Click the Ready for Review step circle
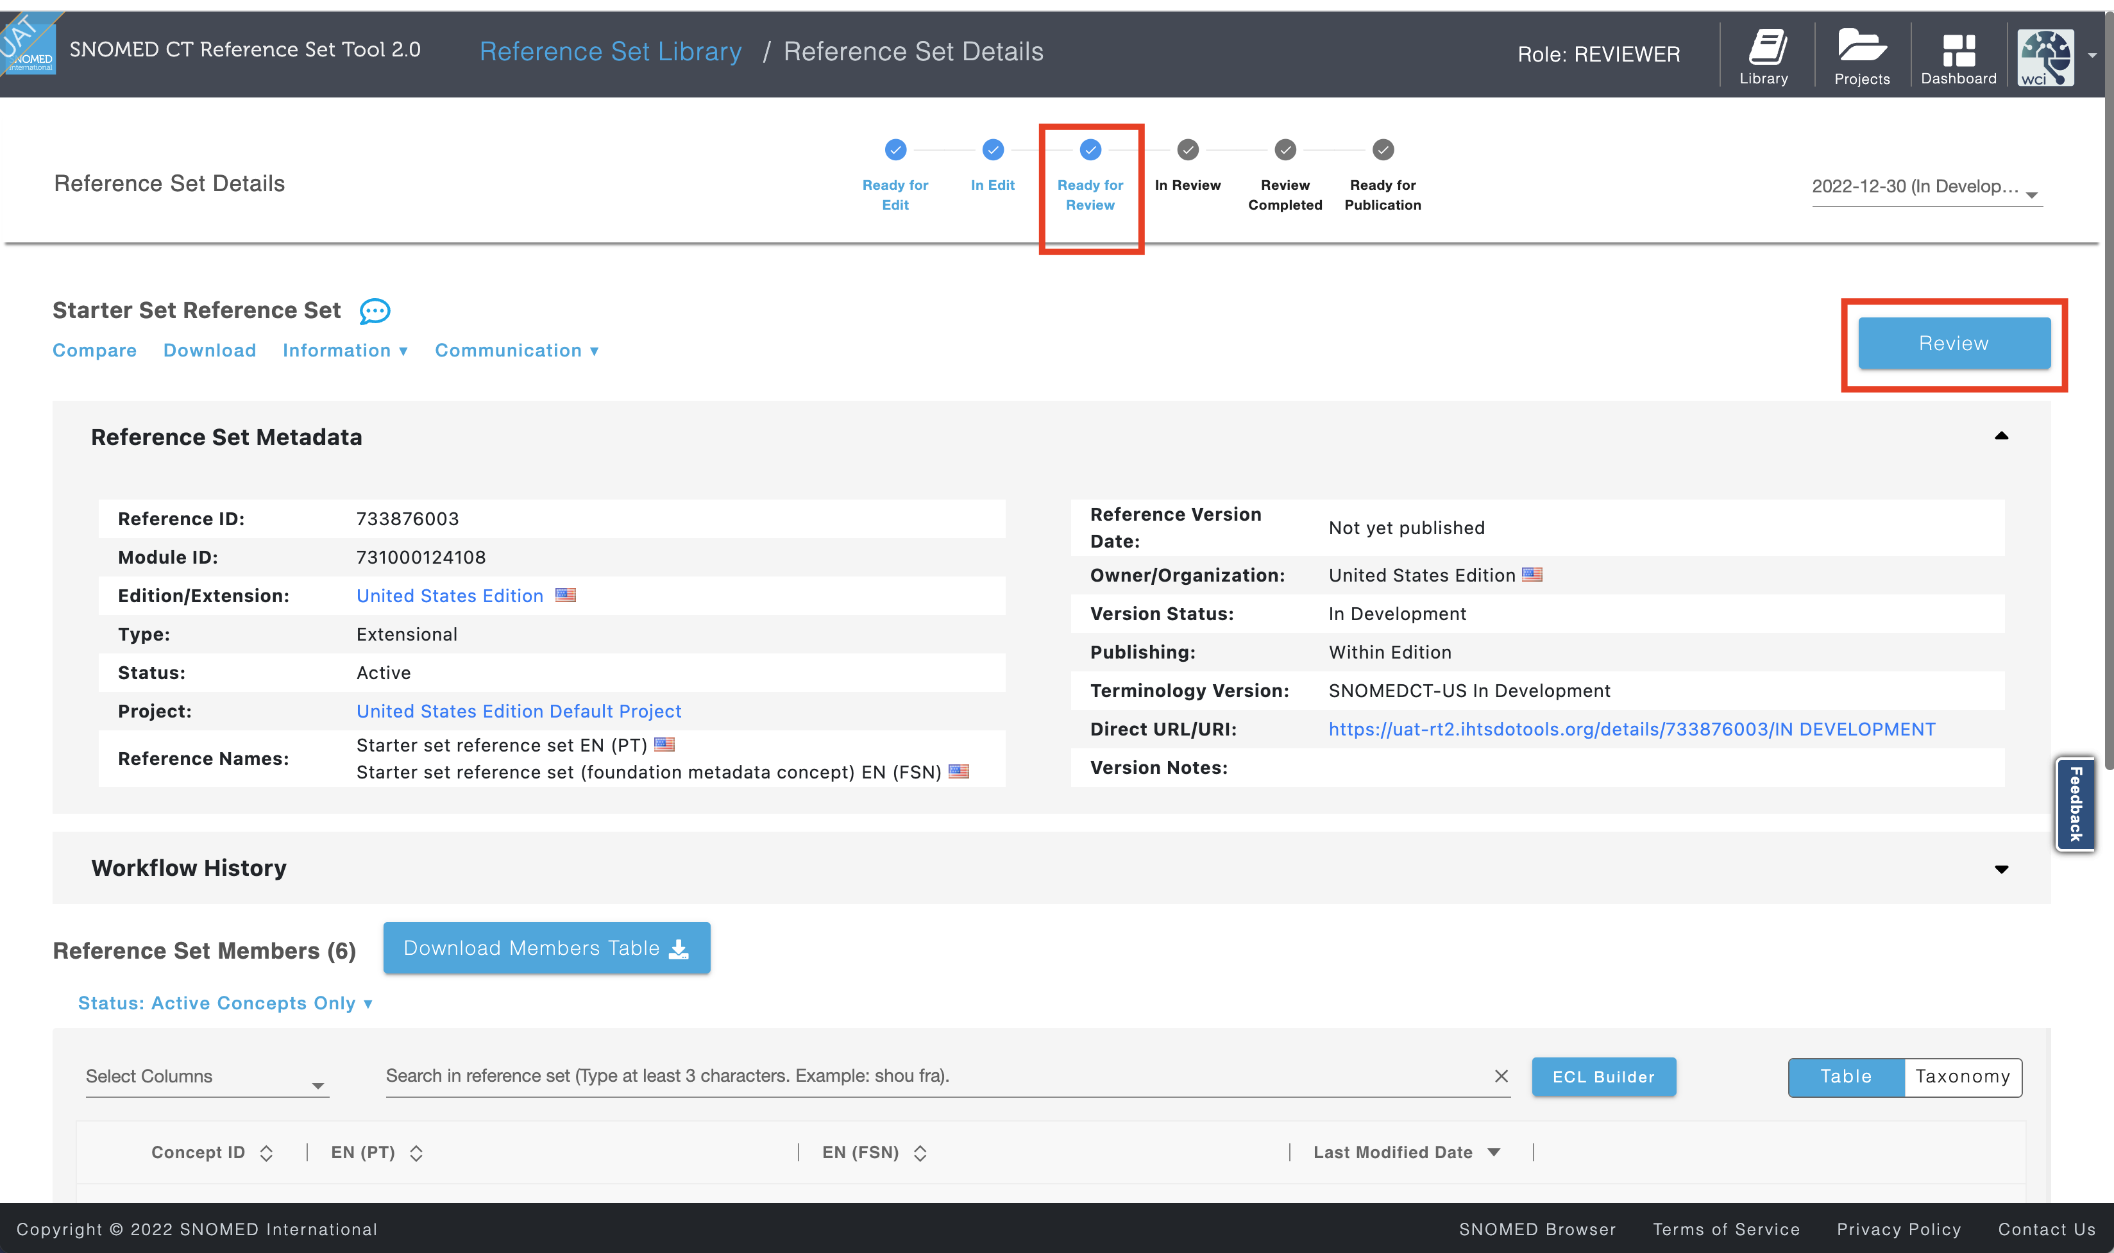Image resolution: width=2114 pixels, height=1253 pixels. pyautogui.click(x=1090, y=149)
